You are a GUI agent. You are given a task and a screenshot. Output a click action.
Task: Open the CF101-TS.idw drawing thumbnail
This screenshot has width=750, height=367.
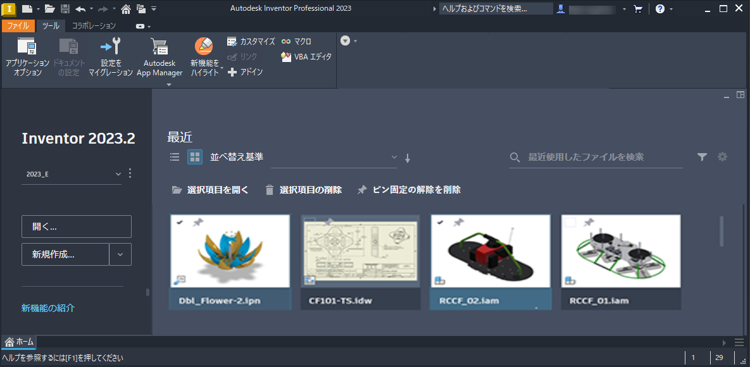361,251
